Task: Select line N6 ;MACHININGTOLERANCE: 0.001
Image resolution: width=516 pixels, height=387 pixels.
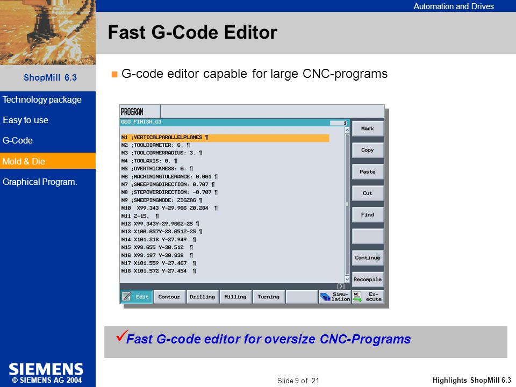Action: tap(169, 177)
